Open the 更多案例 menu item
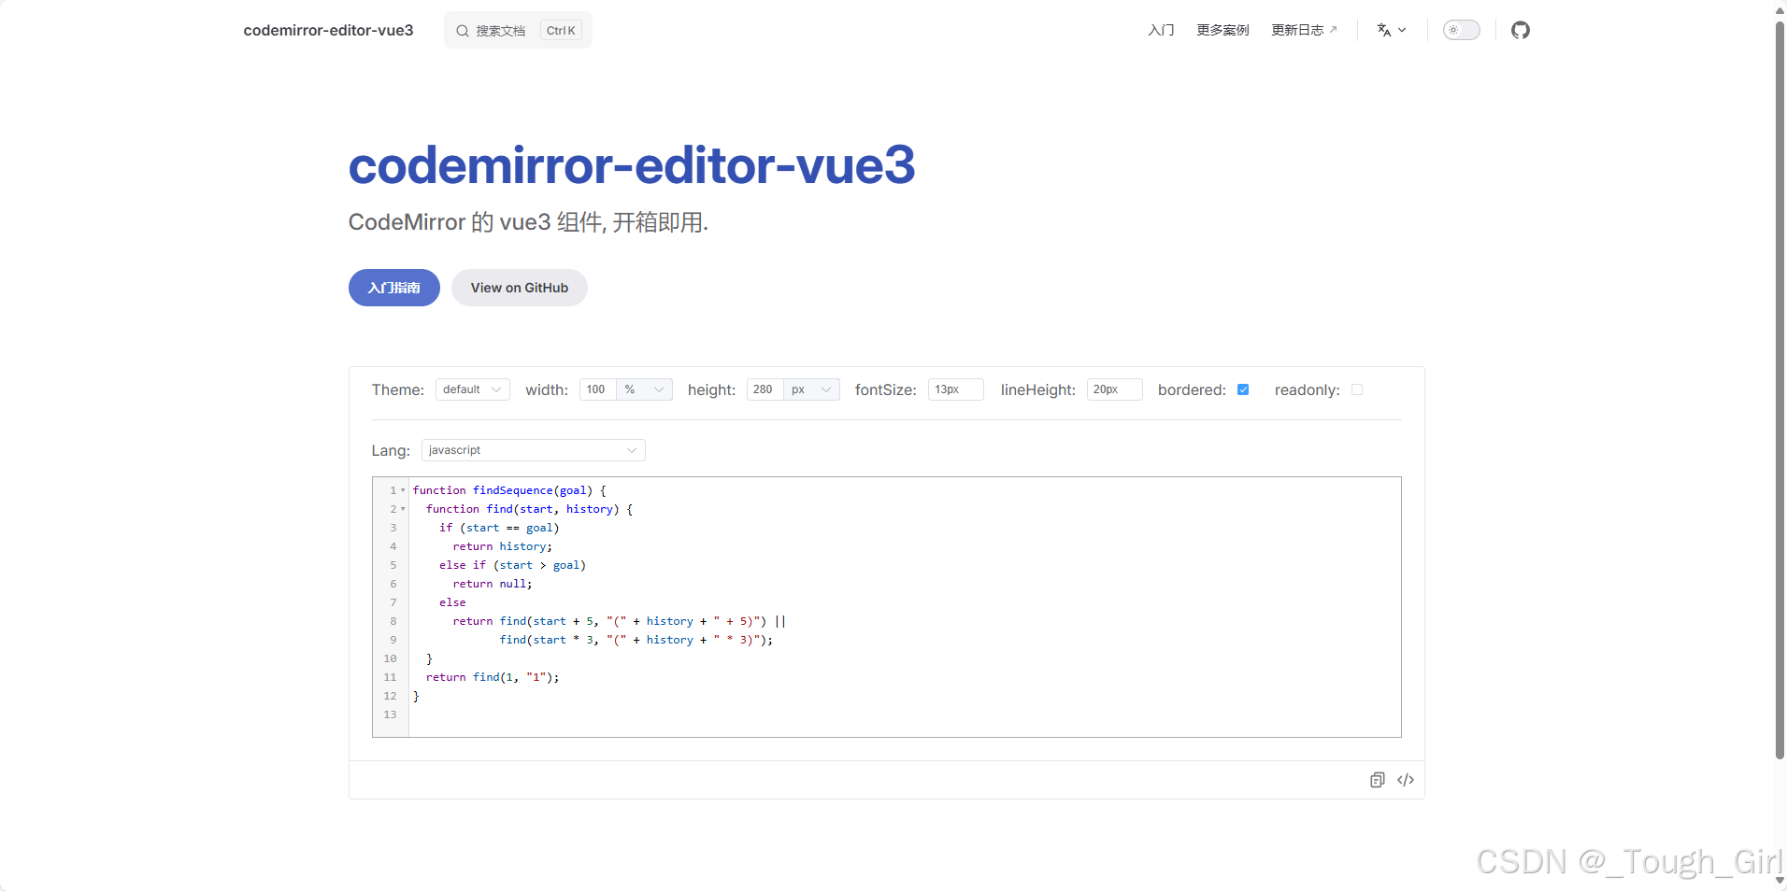 pos(1221,30)
